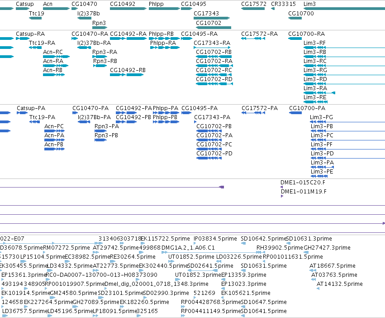
Task: Click the CG10495 gene label
Action: tap(194, 4)
